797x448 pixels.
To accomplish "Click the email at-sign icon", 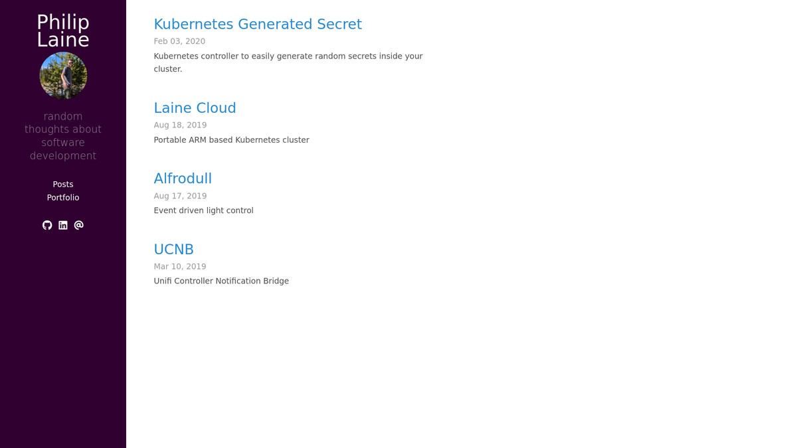I will (79, 225).
